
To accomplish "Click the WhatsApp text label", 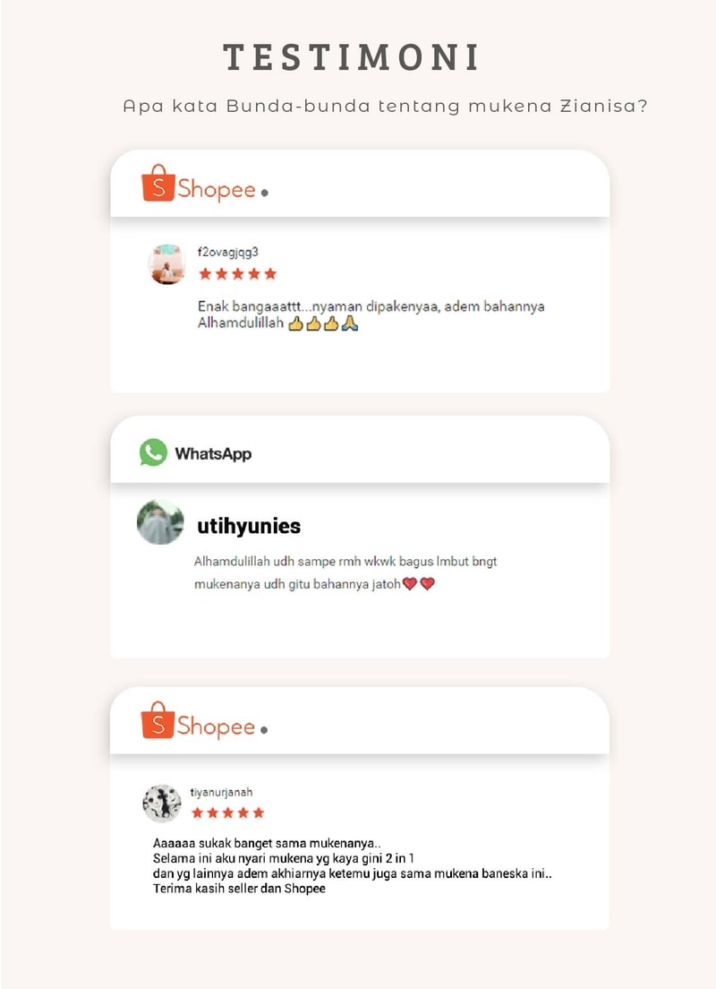I will click(213, 453).
